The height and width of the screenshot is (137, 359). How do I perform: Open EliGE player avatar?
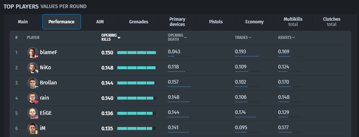click(x=33, y=113)
